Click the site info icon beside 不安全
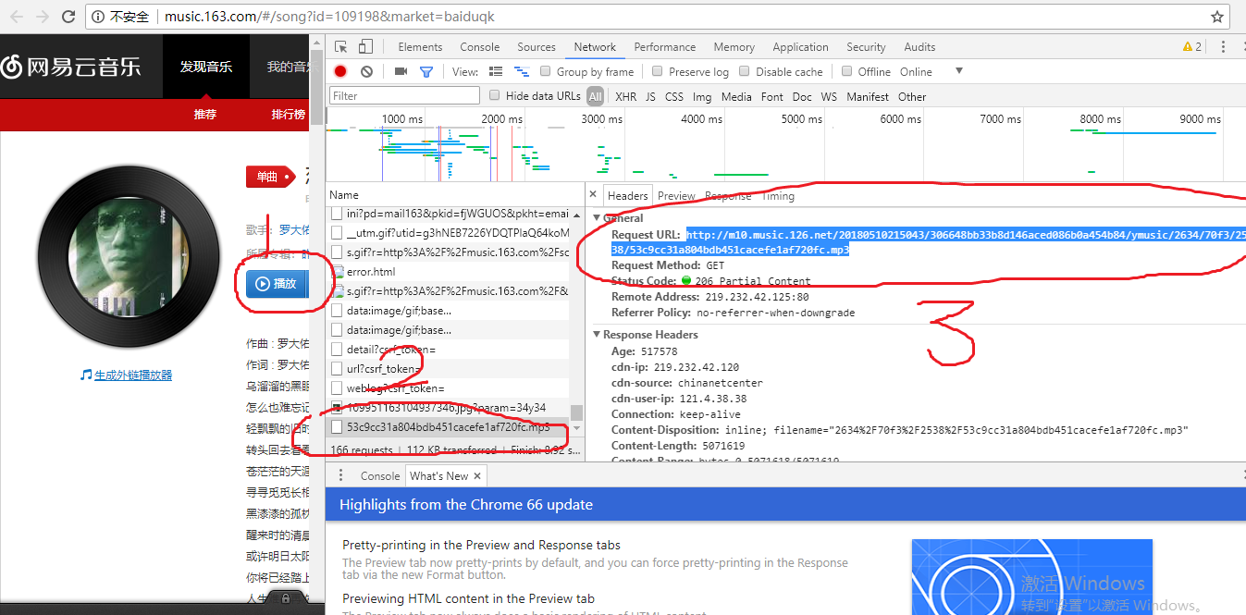1246x615 pixels. [99, 17]
